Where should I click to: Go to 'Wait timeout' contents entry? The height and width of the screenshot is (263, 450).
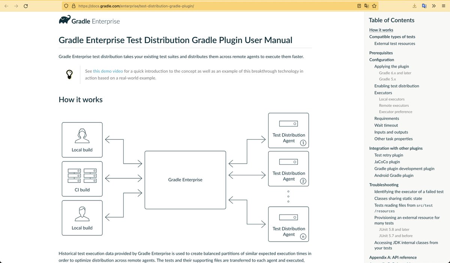click(386, 125)
